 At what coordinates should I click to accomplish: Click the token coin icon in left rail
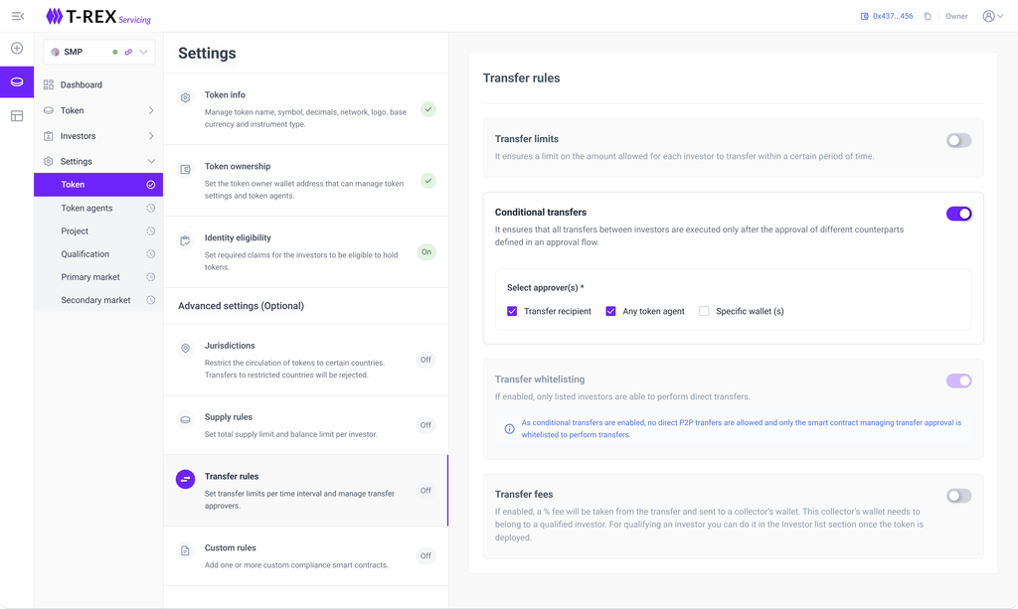pos(17,81)
